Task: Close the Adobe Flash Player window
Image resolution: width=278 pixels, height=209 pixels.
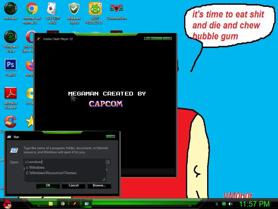Action: click(x=167, y=38)
